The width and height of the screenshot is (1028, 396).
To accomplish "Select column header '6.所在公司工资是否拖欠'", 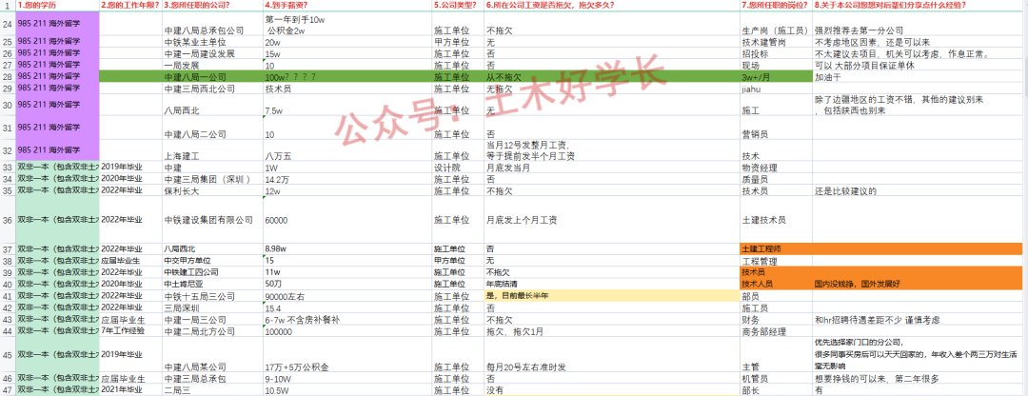I will coord(612,5).
